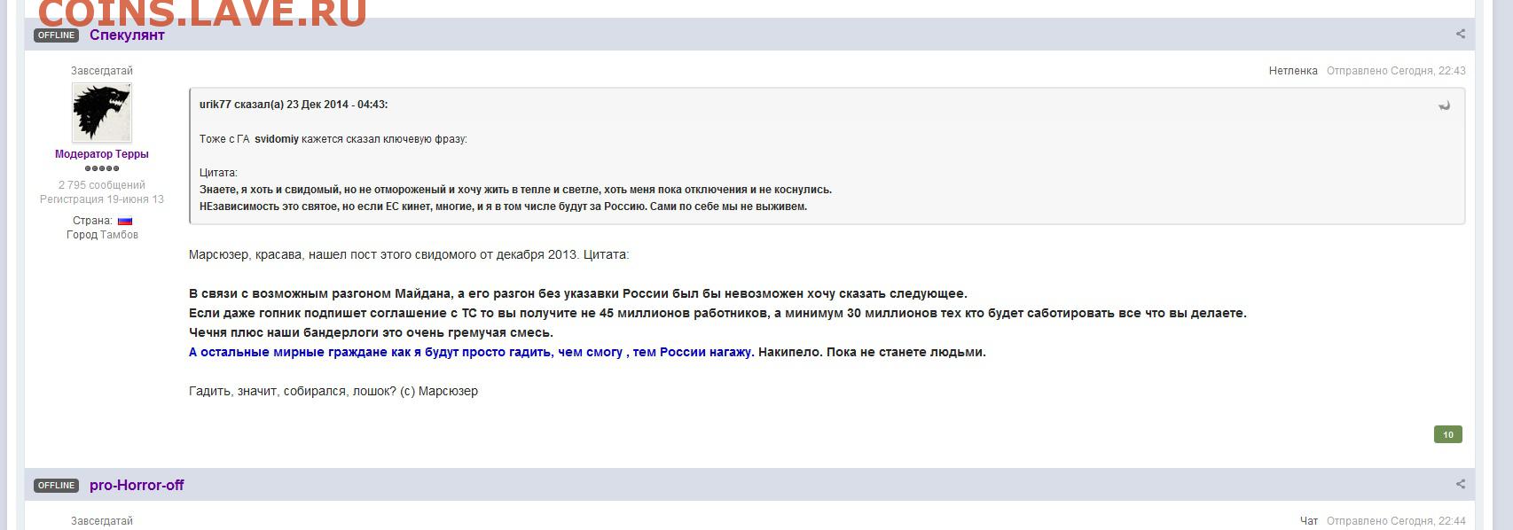Click 'Город Тамбов' text
Screen dimensions: 1513x530
click(x=102, y=235)
